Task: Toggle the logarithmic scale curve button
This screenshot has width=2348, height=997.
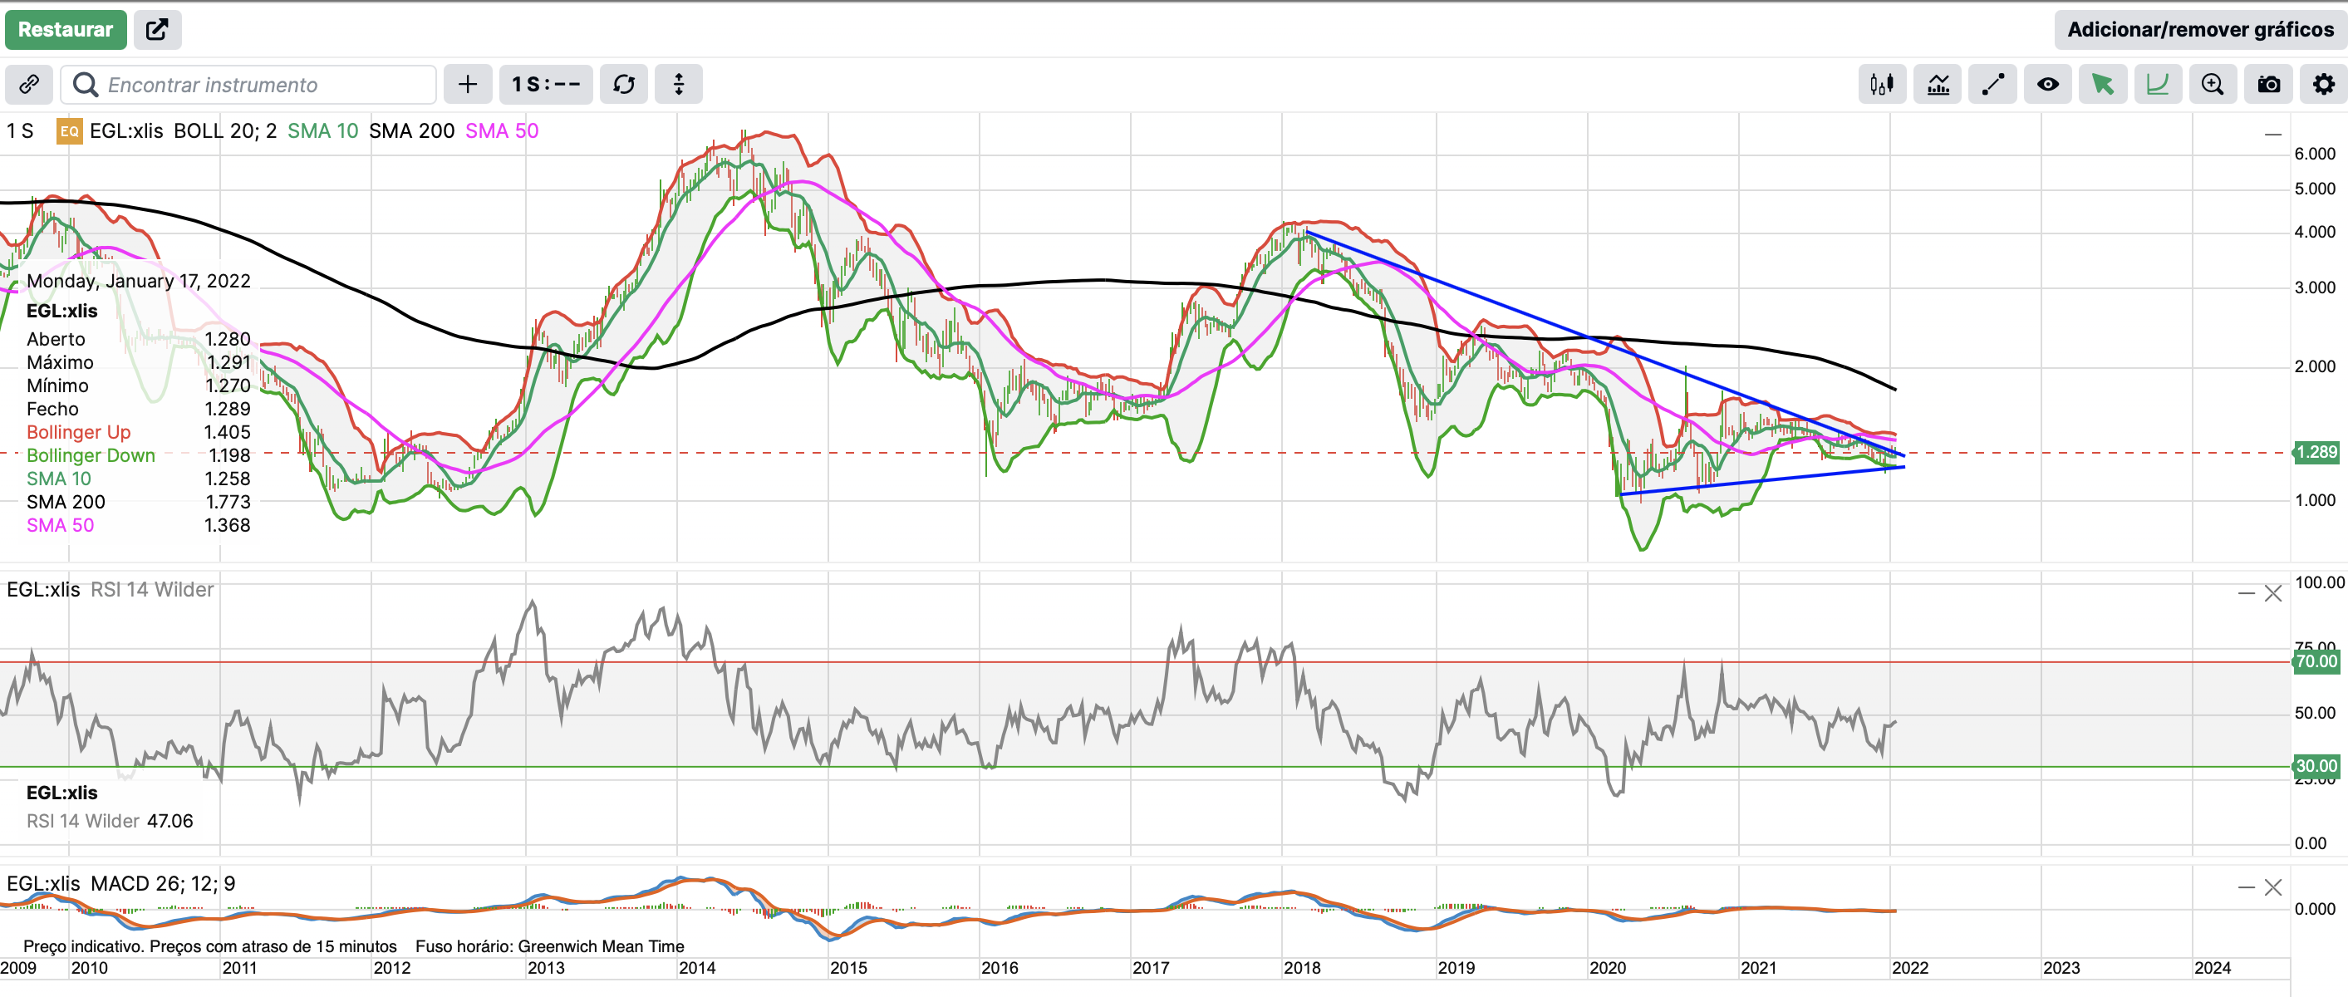Action: click(2158, 85)
